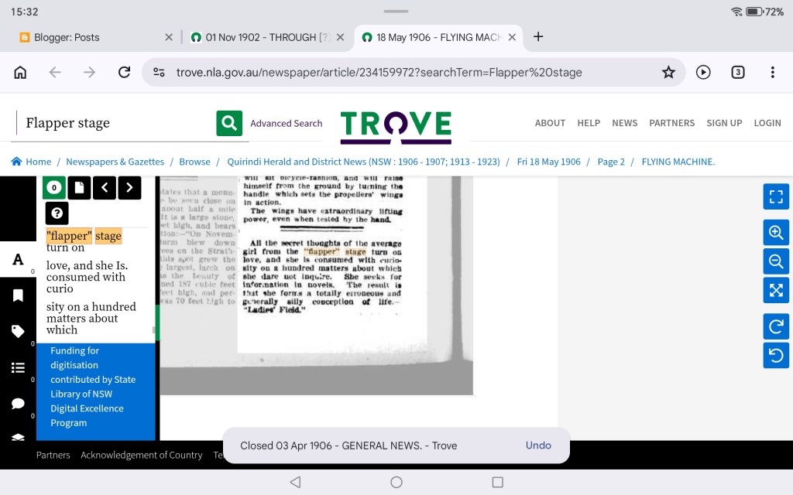Rotate the newspaper page counter-clockwise
The width and height of the screenshot is (793, 495).
click(776, 355)
